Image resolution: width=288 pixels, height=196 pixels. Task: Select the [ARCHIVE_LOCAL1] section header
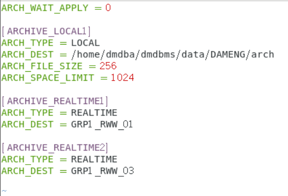pos(46,31)
